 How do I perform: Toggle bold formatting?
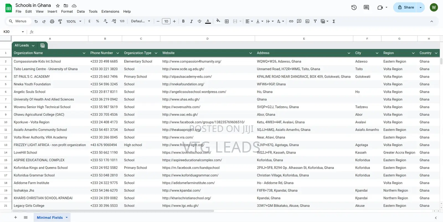[183, 21]
